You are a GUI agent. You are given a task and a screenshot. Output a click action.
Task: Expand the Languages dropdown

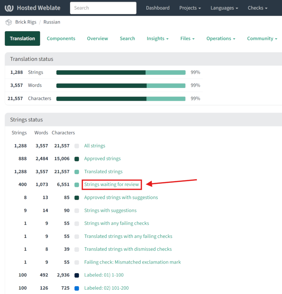(x=224, y=8)
